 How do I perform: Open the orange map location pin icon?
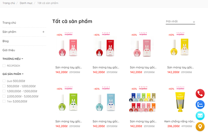coord(200,127)
